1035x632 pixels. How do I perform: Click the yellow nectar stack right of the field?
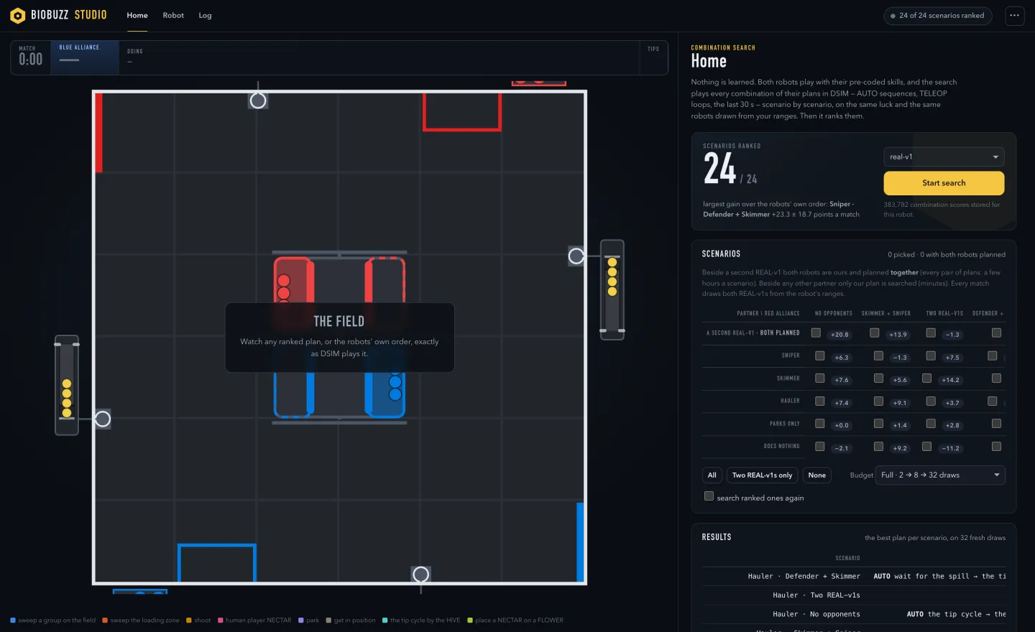(x=612, y=276)
